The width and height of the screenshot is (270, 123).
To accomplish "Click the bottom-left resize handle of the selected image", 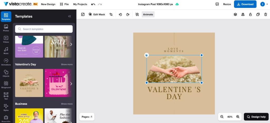I will [147, 83].
